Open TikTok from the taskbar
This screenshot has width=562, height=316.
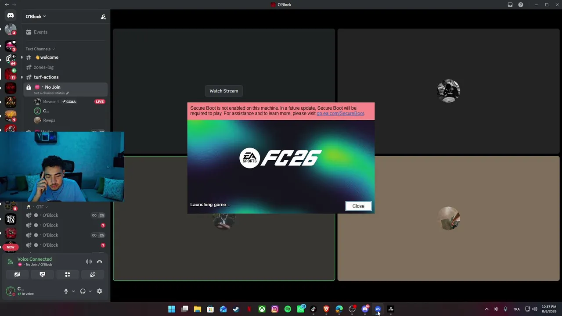coord(313,309)
